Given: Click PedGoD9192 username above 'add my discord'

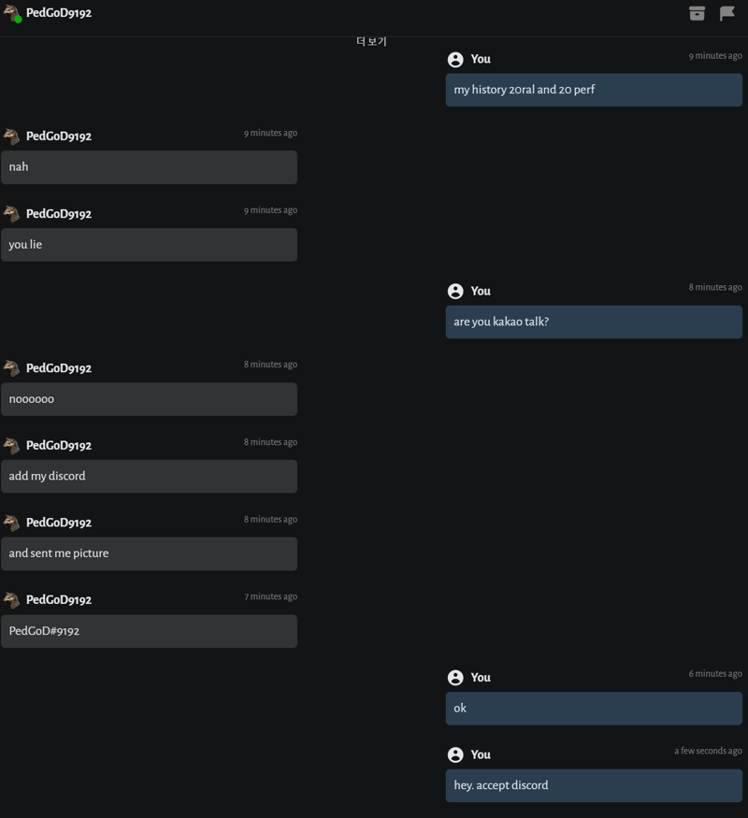Looking at the screenshot, I should click(59, 446).
